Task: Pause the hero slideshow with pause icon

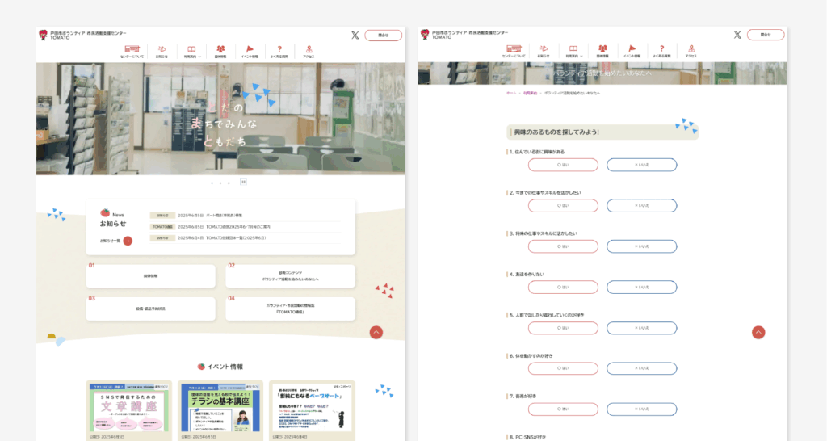Action: click(x=243, y=182)
